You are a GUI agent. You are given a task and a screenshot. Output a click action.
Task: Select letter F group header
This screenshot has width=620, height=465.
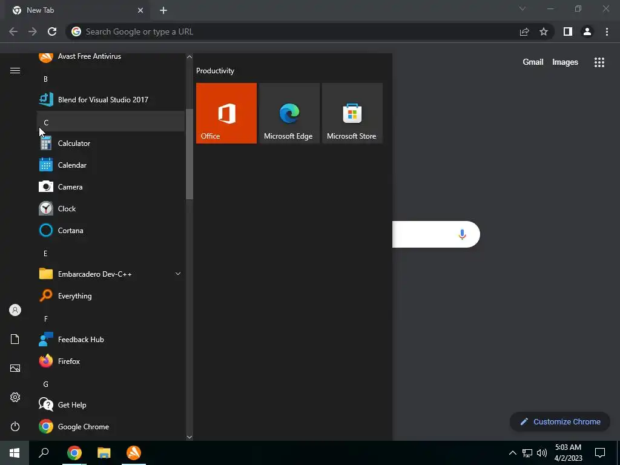click(x=111, y=318)
